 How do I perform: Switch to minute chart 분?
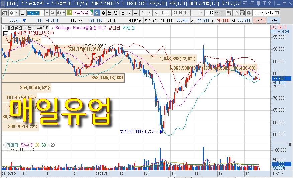click(x=123, y=13)
